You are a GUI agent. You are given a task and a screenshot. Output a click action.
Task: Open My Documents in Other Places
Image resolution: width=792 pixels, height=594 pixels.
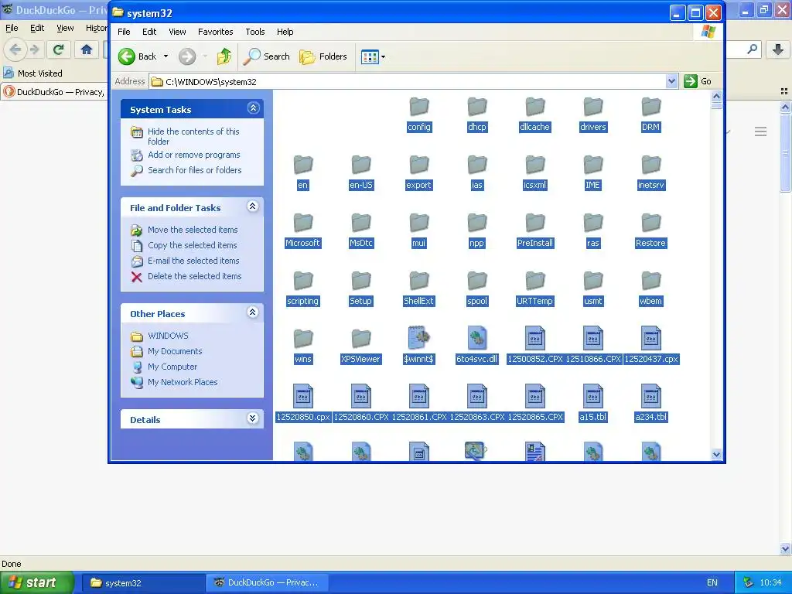pyautogui.click(x=175, y=352)
